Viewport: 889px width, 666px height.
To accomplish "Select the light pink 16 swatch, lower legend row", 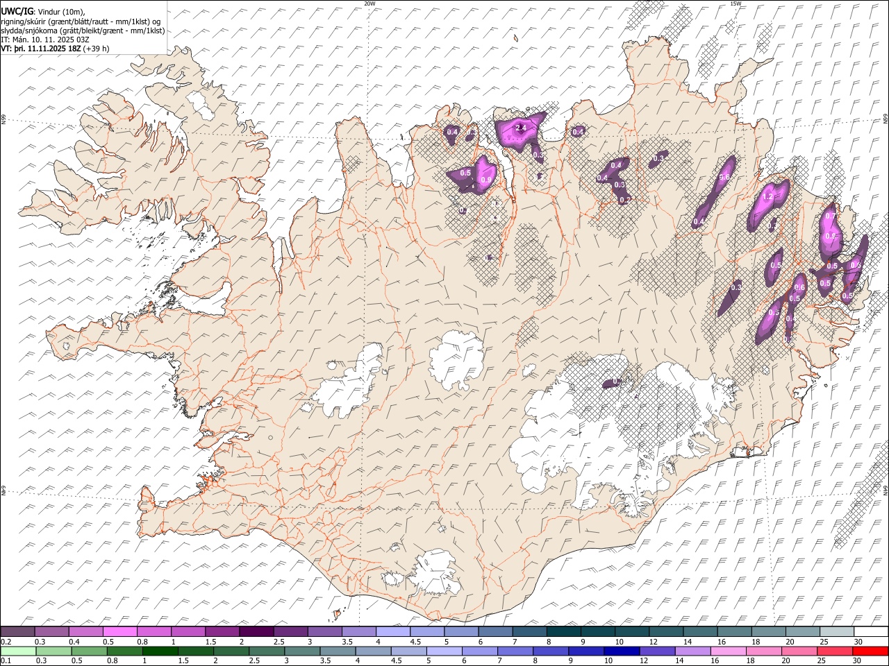I will tap(729, 651).
